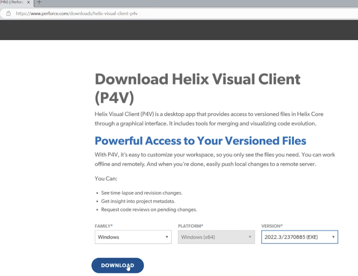
Task: Click the FAMILY field label
Action: point(104,226)
